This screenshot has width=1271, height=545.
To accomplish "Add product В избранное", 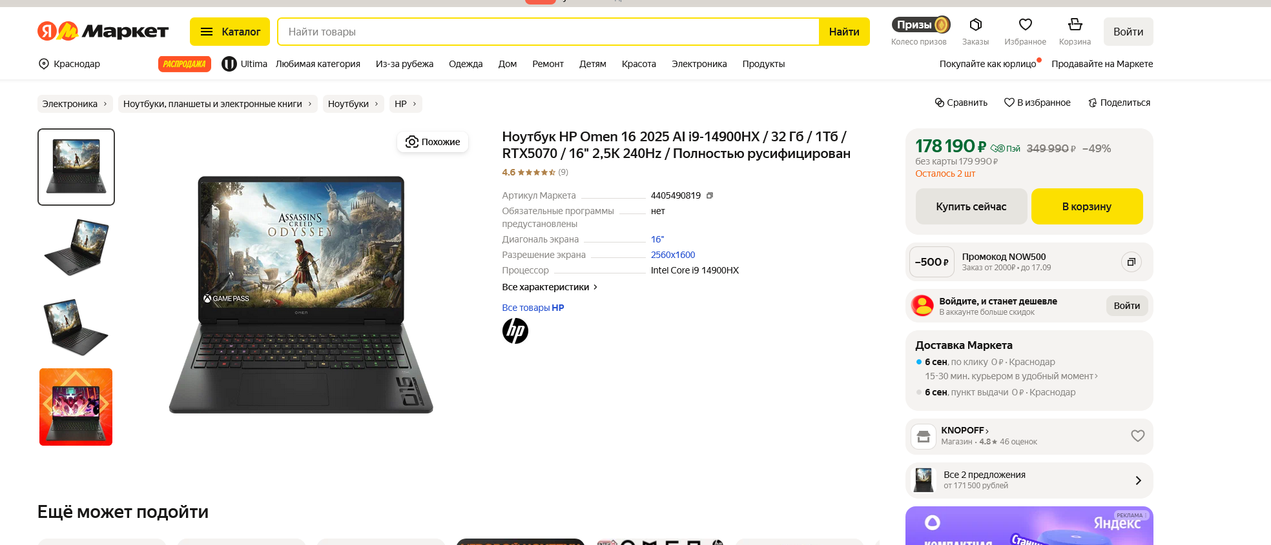I will point(1037,103).
